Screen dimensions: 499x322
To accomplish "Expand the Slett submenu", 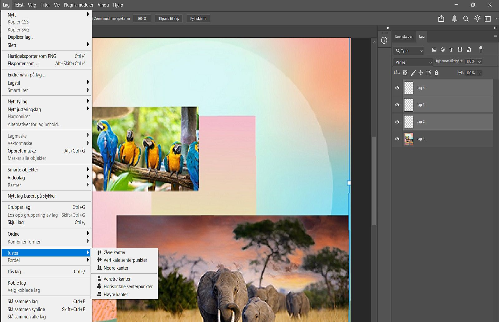I will pyautogui.click(x=46, y=45).
